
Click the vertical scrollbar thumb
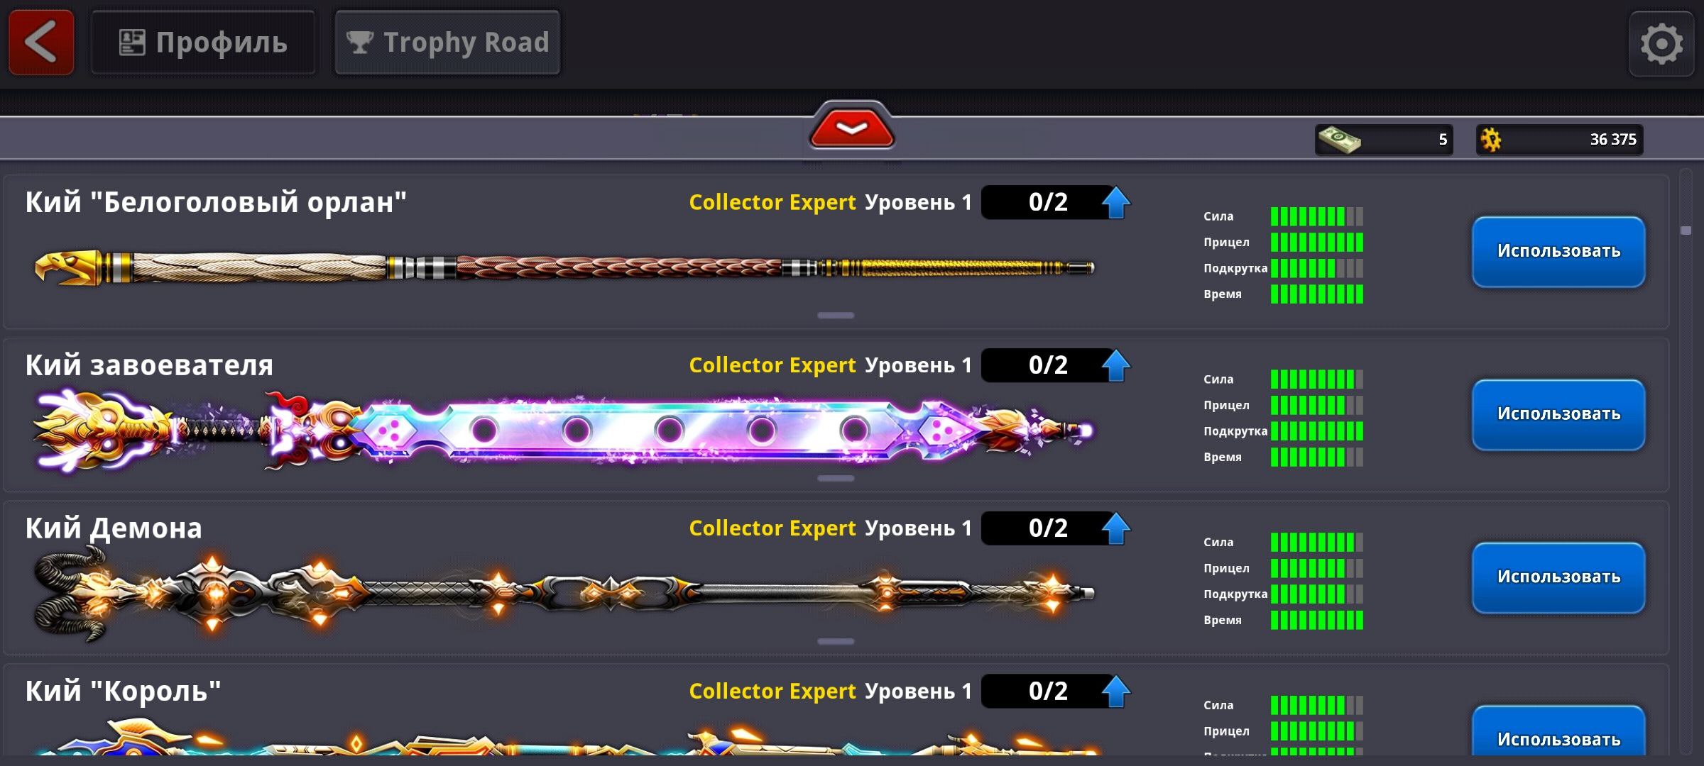tap(1686, 231)
